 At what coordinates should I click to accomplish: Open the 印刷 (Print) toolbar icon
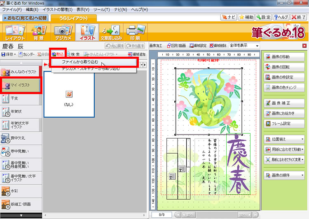[136, 32]
